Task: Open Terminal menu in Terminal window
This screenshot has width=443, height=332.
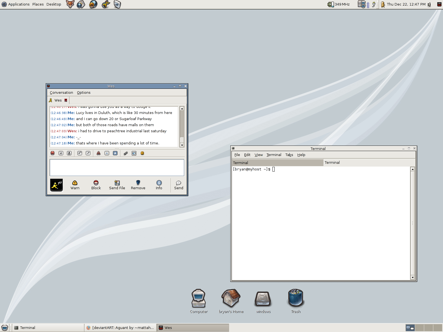Action: (x=274, y=155)
